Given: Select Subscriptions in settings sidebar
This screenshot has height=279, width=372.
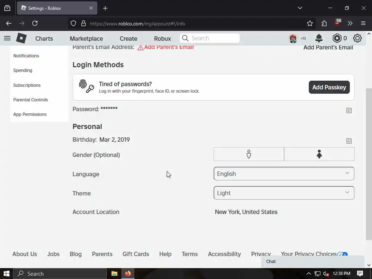Looking at the screenshot, I should (27, 85).
